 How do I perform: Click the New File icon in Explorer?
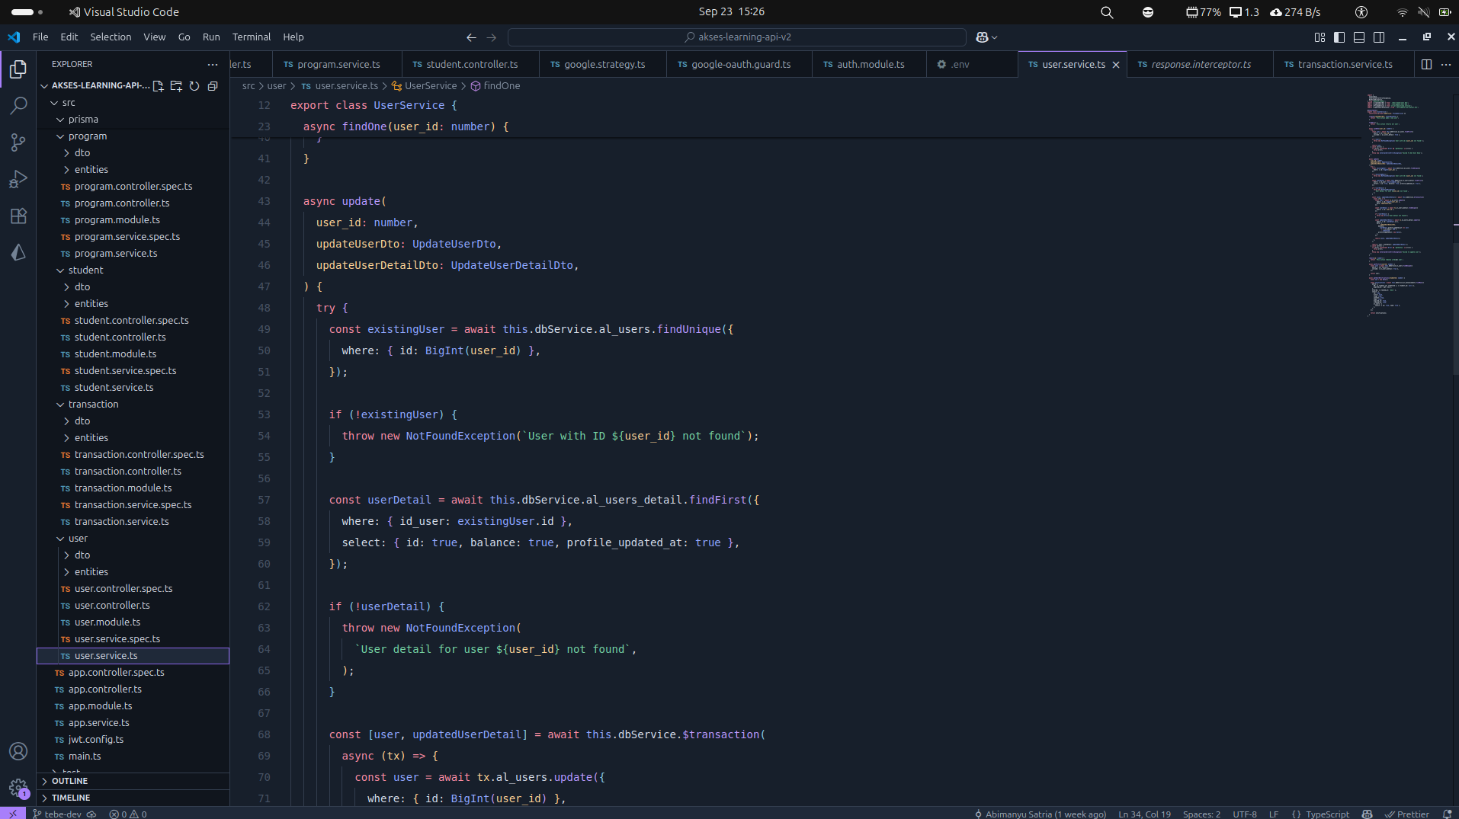[x=158, y=86]
